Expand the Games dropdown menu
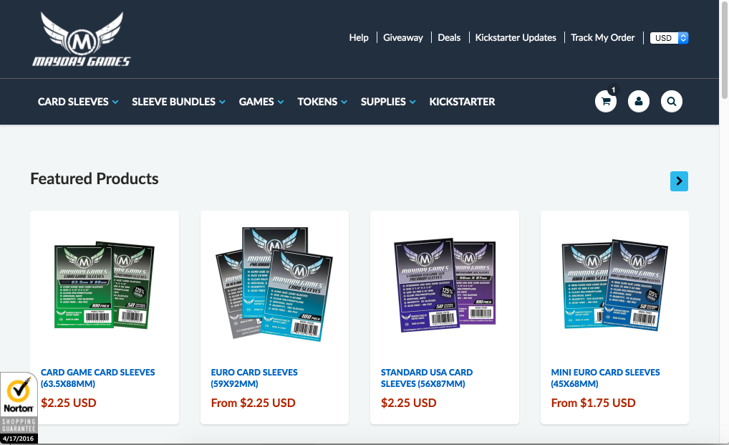729x445 pixels. [x=261, y=102]
